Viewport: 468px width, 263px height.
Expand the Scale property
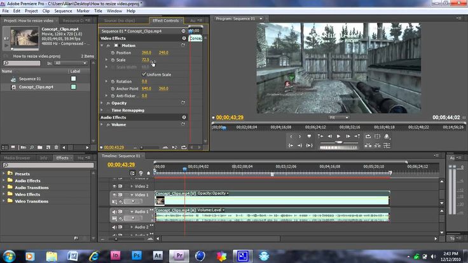tap(107, 60)
